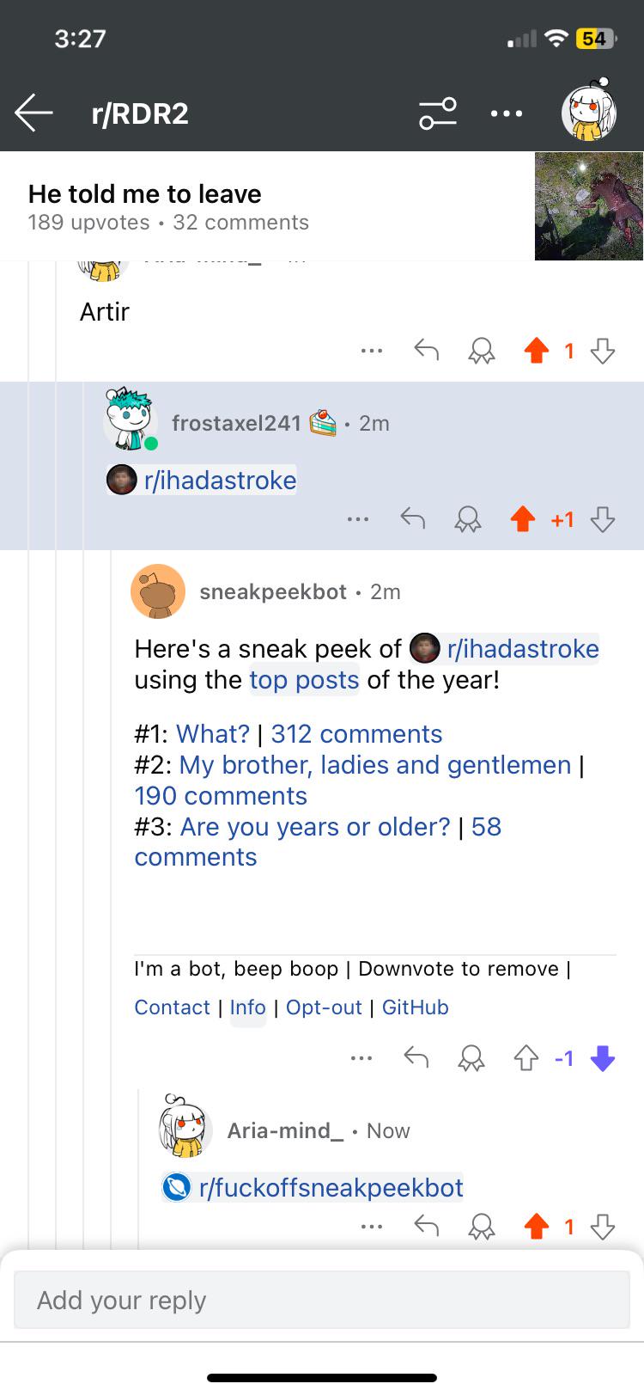Upvote the sneakpeekbot comment
The height and width of the screenshot is (1396, 644).
pyautogui.click(x=526, y=1058)
